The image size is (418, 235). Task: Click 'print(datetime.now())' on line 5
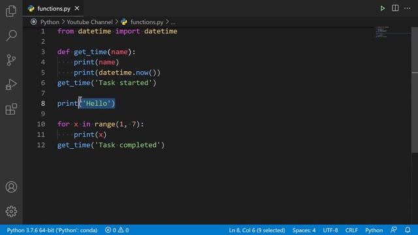[x=117, y=72]
